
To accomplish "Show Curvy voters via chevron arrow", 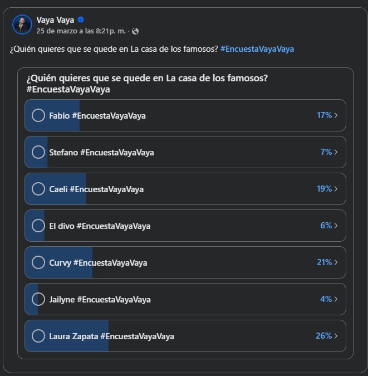I will click(336, 262).
